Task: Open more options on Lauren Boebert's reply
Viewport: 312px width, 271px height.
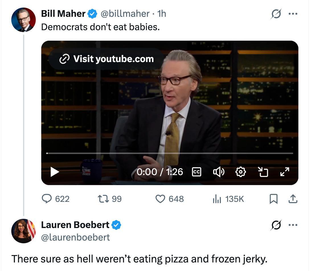Action: point(293,225)
